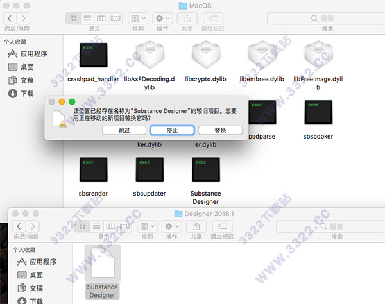The image size is (385, 304).
Task: Select sbsrender exec file icon
Action: pos(93,169)
